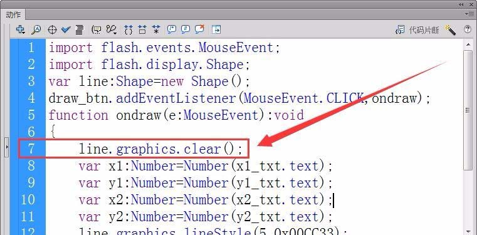Collapse between braces icon
The height and width of the screenshot is (235, 477).
128,29
